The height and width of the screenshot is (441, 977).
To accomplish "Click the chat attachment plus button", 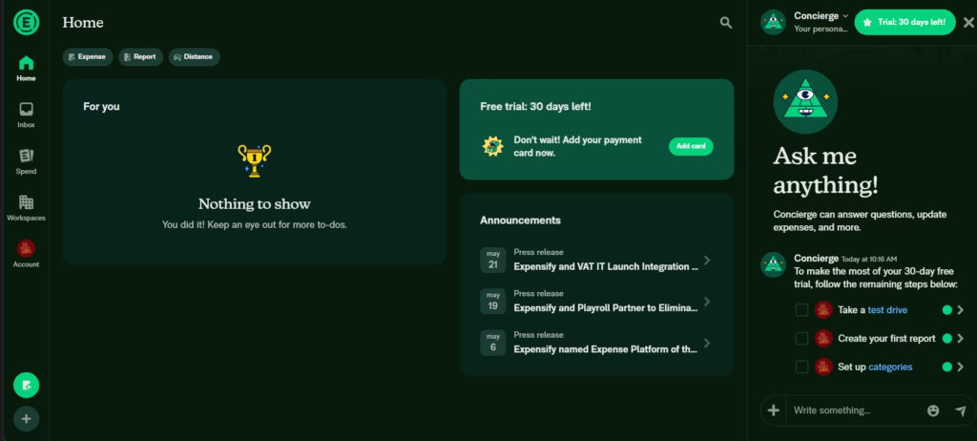I will click(773, 410).
